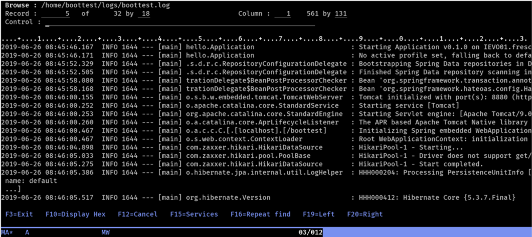
Task: Click the record window size field 18
Action: pyautogui.click(x=144, y=14)
